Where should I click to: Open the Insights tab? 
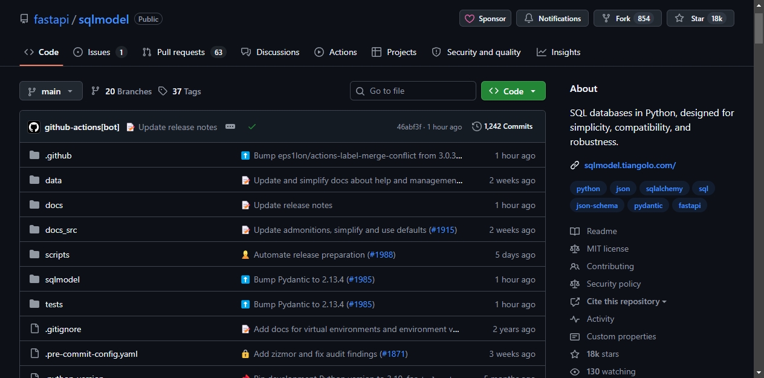(558, 52)
